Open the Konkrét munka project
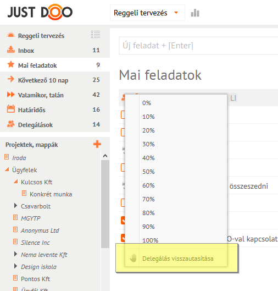The image size is (278, 291). click(x=51, y=194)
